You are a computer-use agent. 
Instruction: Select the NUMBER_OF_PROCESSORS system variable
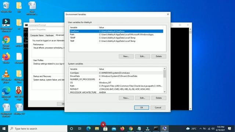point(116,79)
